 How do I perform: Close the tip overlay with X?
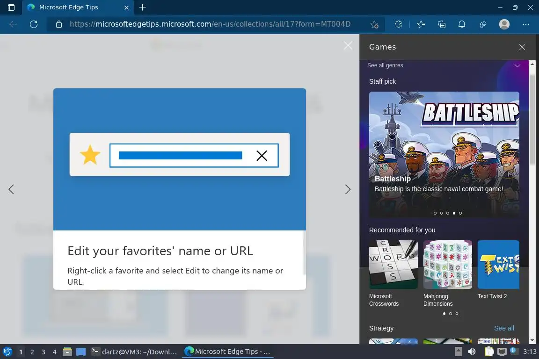(348, 45)
